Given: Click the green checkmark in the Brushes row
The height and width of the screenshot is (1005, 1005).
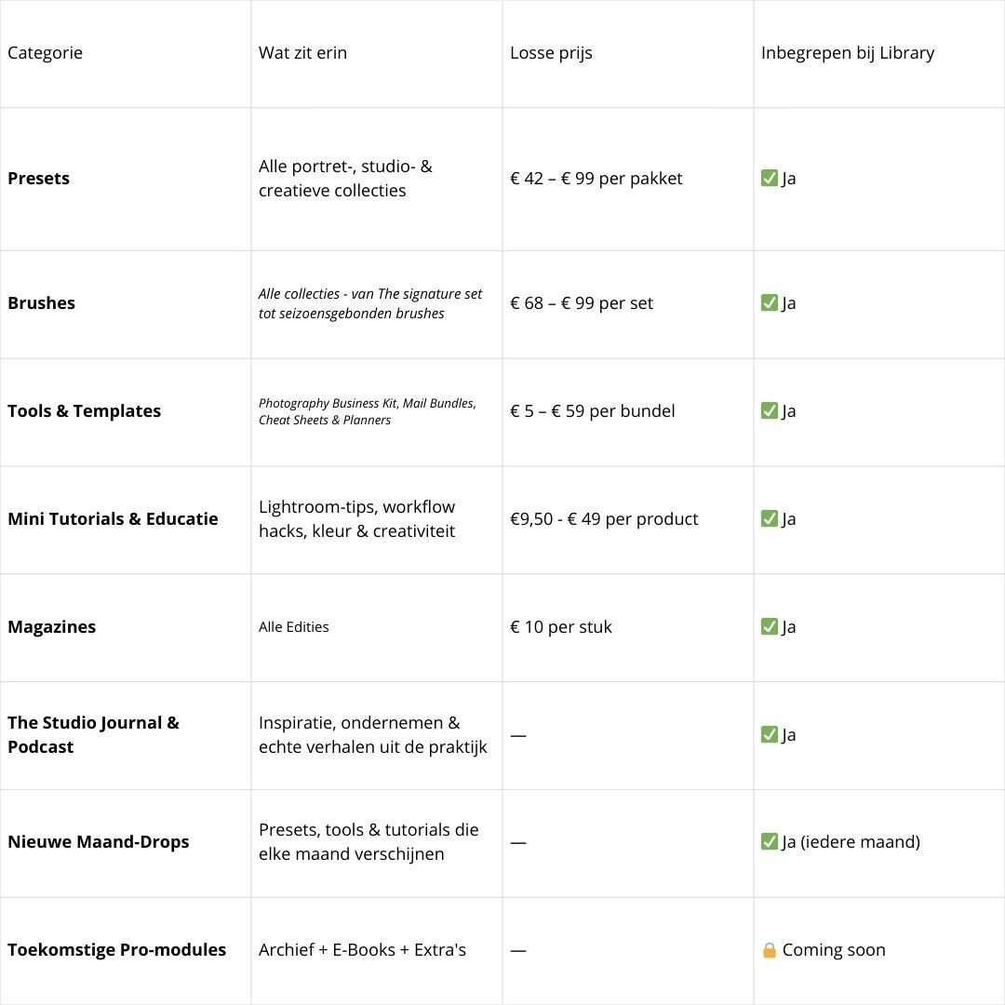Looking at the screenshot, I should [x=770, y=302].
